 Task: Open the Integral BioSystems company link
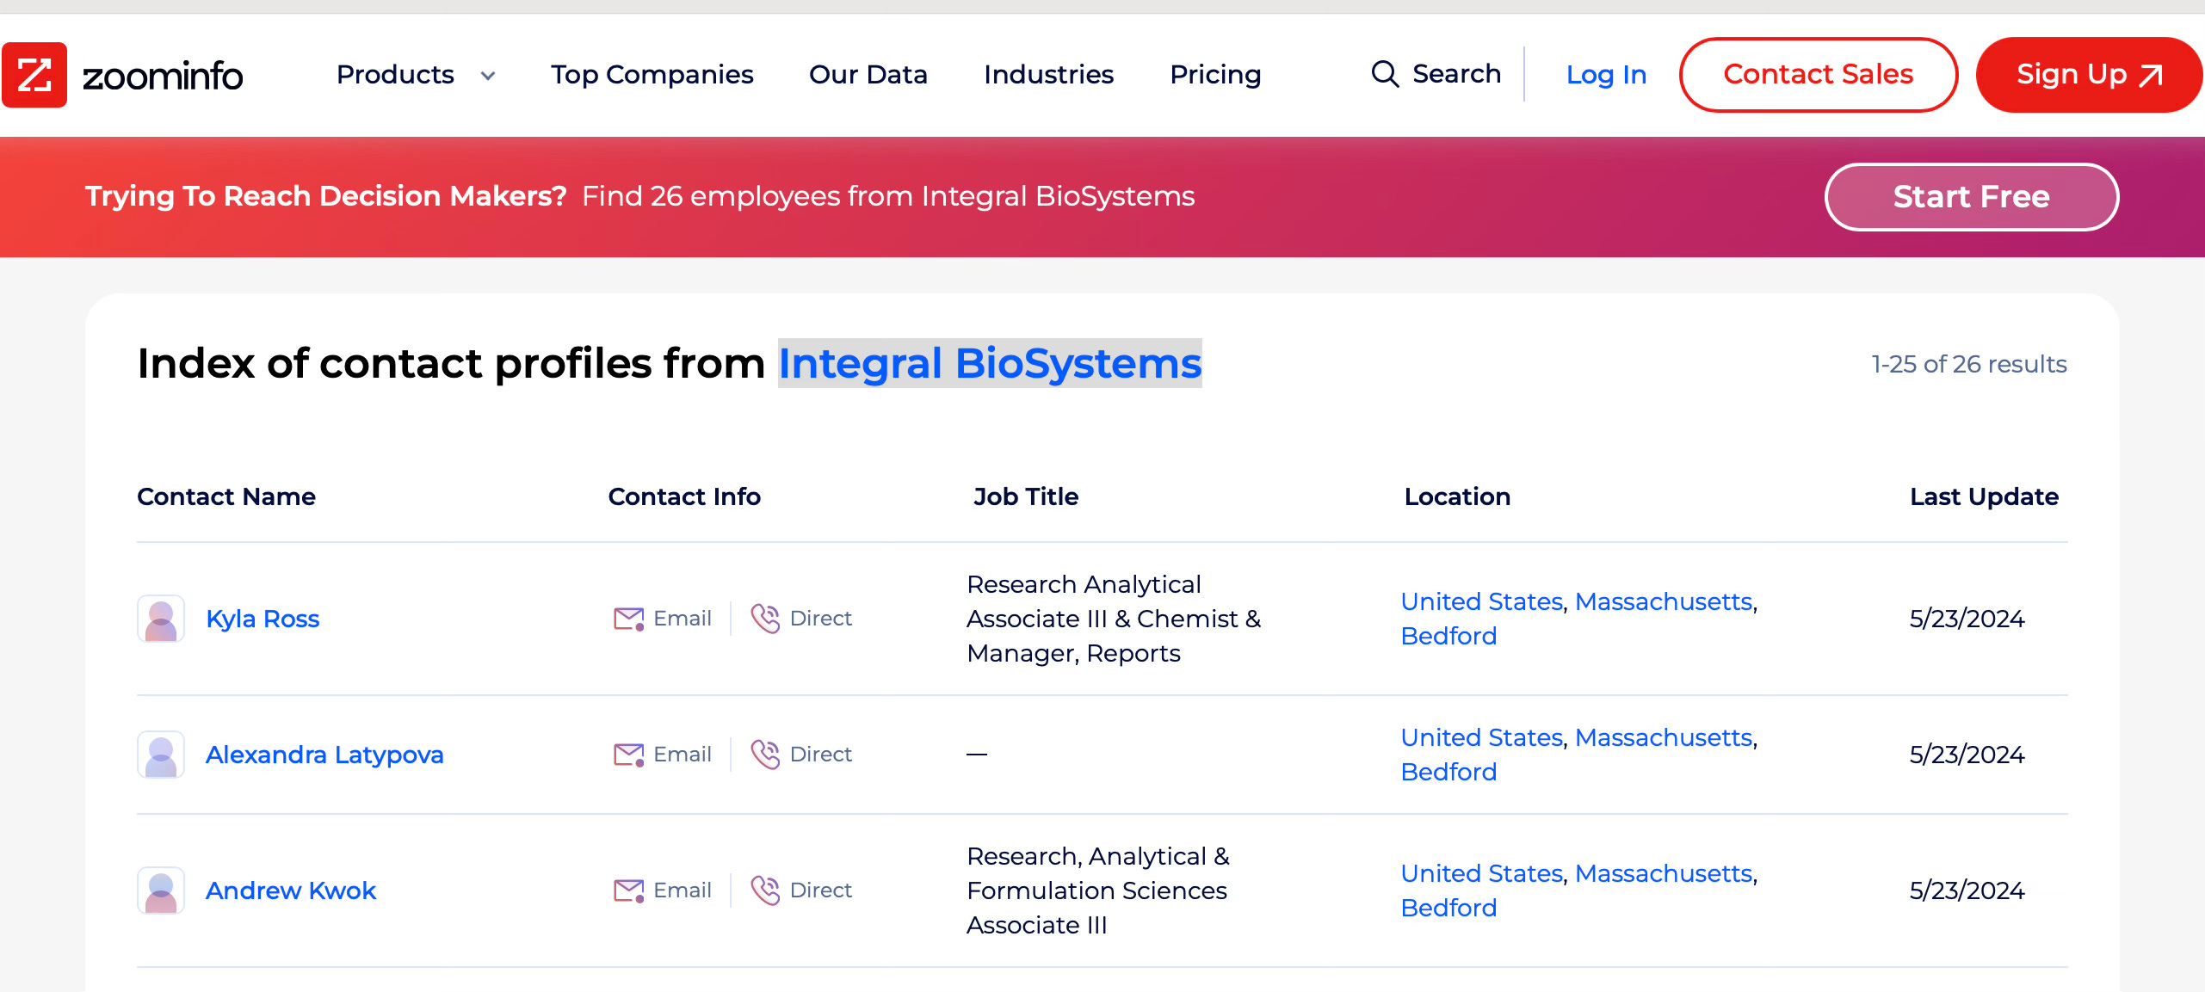click(x=990, y=363)
